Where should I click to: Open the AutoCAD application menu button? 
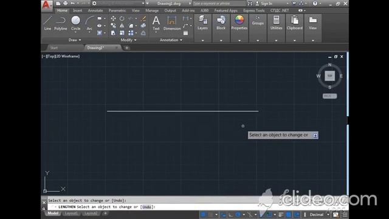[x=47, y=5]
